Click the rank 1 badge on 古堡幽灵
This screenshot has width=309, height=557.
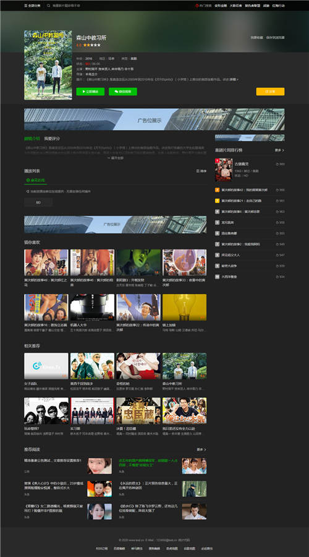pos(217,160)
